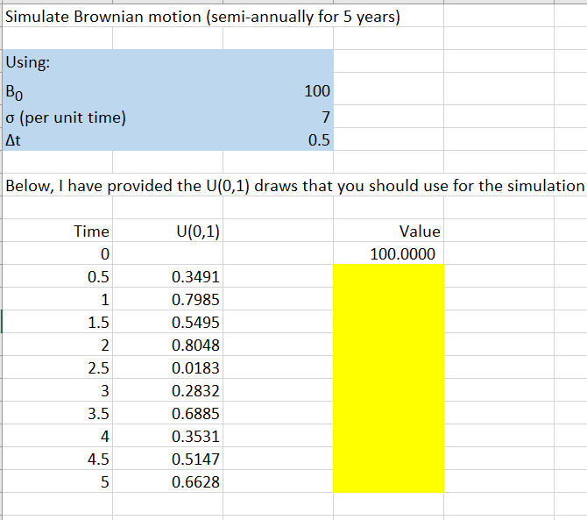Click the Time cell showing 2.5

point(57,367)
